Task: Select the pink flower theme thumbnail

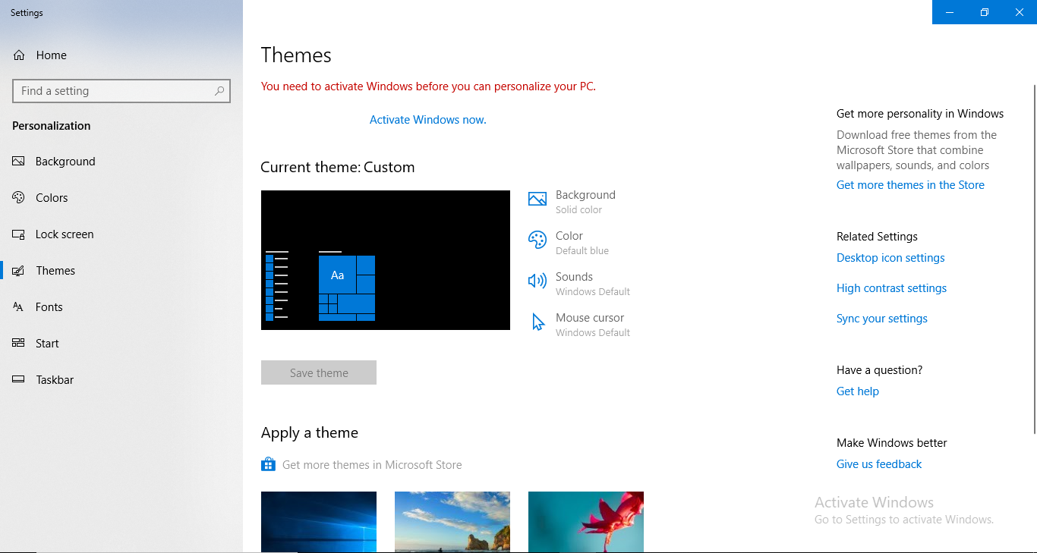Action: pos(585,522)
